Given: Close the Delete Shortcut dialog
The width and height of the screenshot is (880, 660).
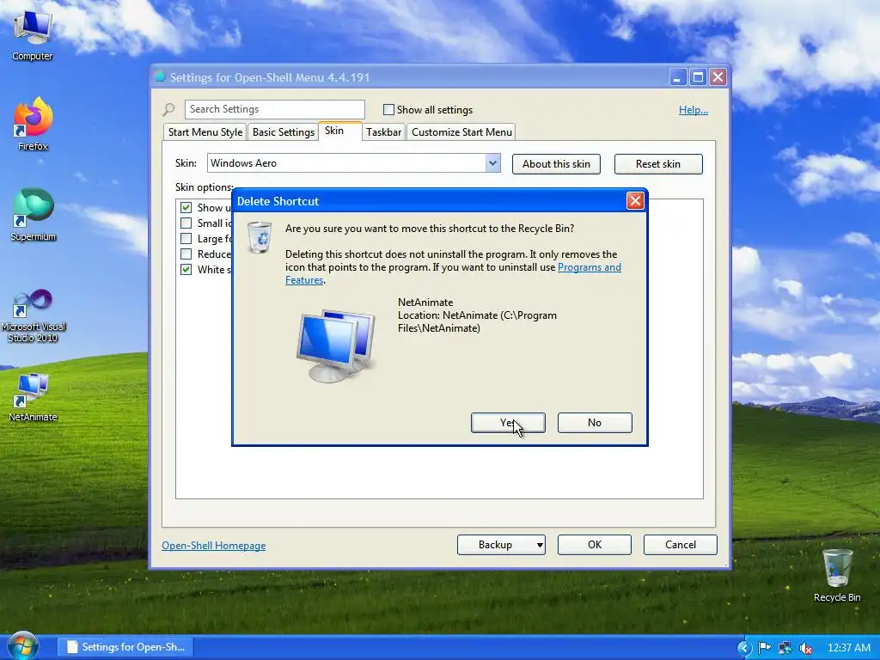Looking at the screenshot, I should pos(635,201).
